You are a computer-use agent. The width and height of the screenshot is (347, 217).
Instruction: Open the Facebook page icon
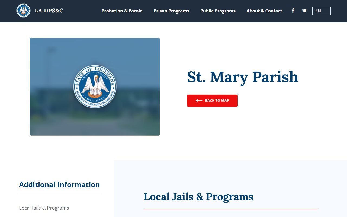pos(293,11)
